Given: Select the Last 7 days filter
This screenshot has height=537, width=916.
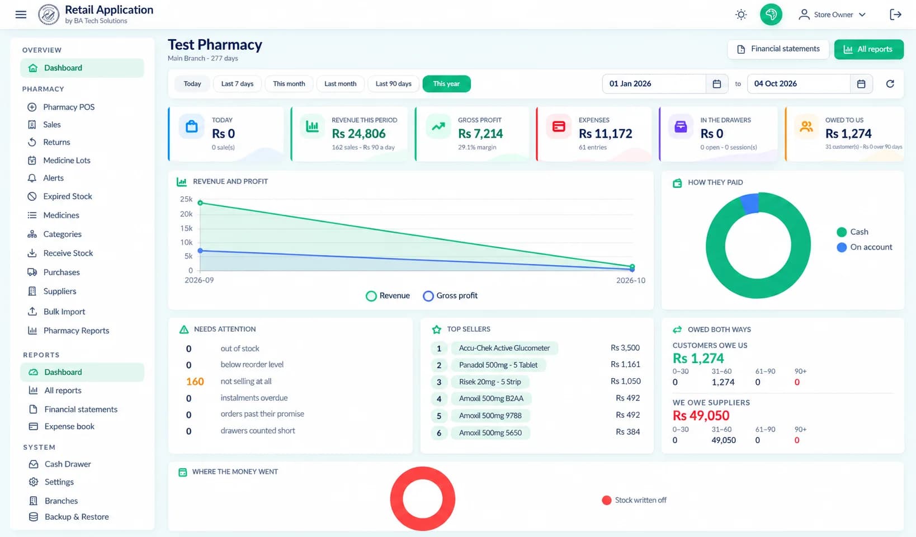Looking at the screenshot, I should coord(237,84).
